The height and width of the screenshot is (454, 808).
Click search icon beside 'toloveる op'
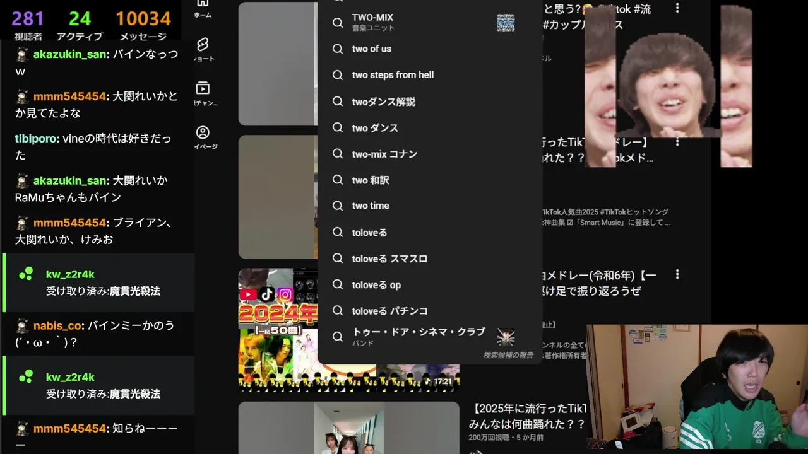point(338,285)
